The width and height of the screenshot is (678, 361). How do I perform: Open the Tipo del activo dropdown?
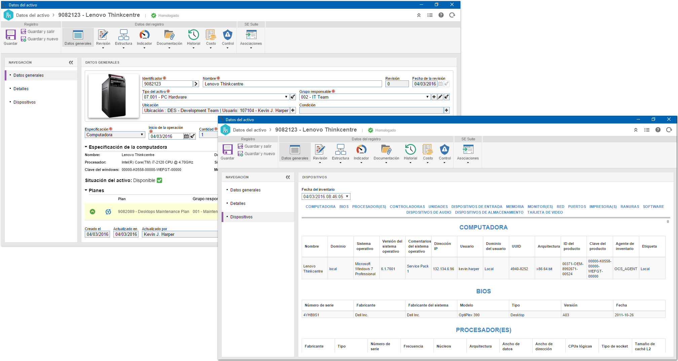coord(286,97)
